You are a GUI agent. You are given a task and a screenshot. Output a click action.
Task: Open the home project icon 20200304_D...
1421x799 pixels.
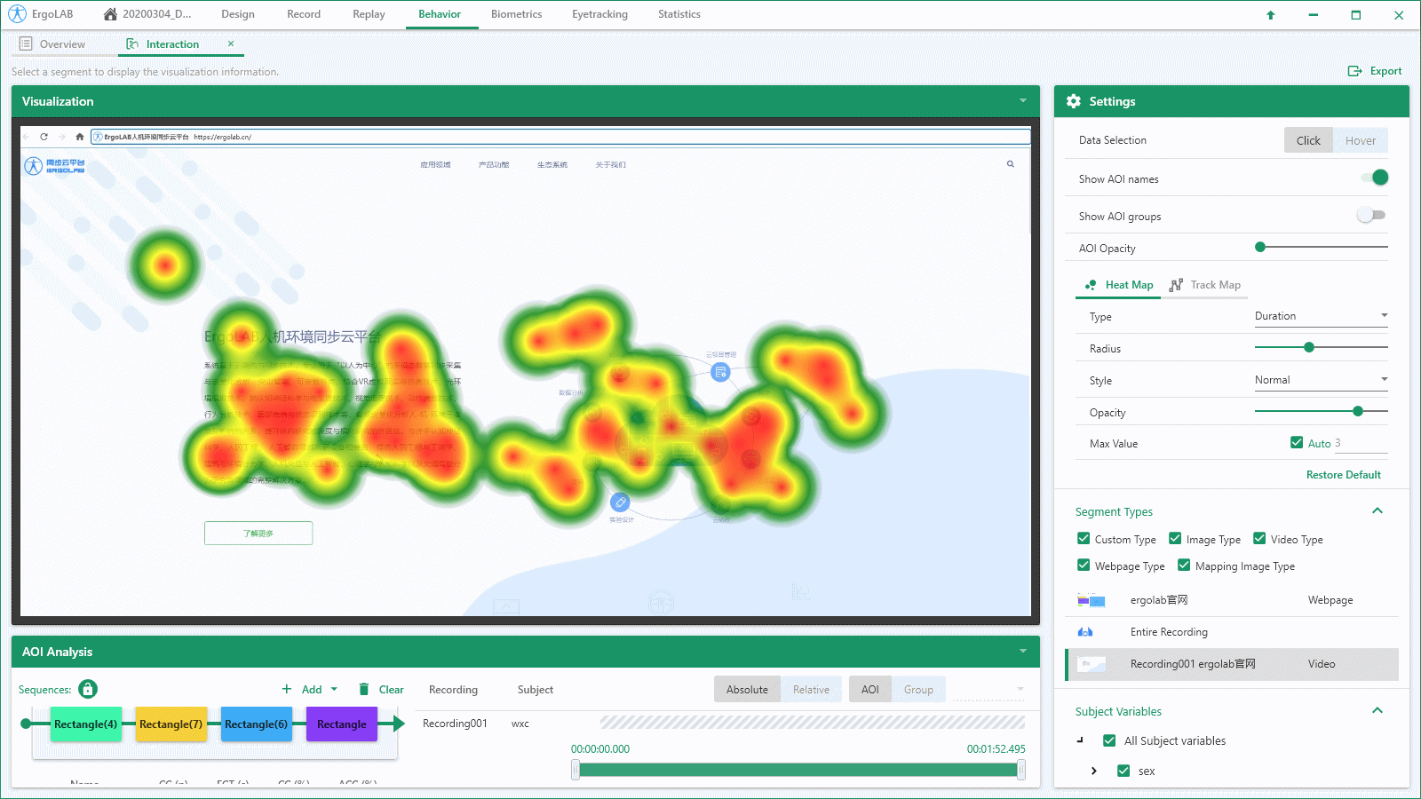click(x=110, y=14)
